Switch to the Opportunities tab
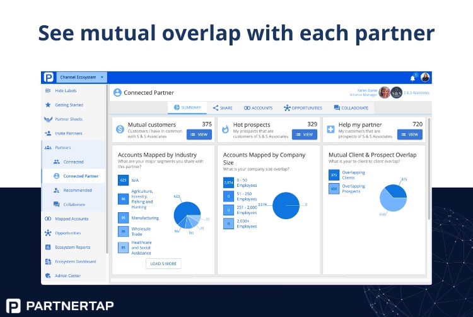473x317 pixels. (x=303, y=108)
